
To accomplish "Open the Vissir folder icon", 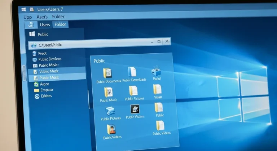I will pyautogui.click(x=157, y=89).
